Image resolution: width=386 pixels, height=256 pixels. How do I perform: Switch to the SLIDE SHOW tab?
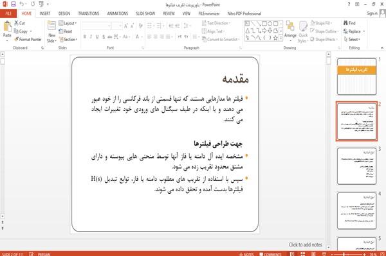tap(145, 13)
